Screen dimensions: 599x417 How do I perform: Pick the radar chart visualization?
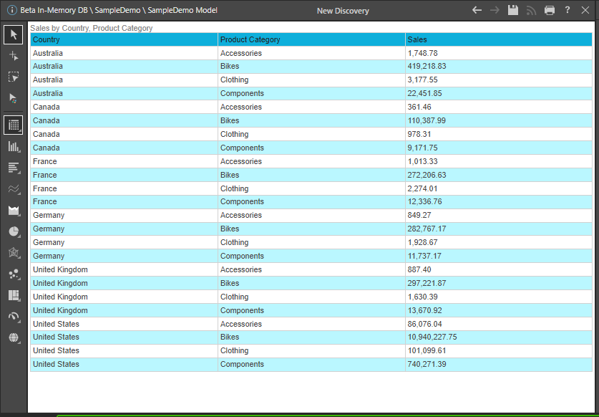coord(13,253)
